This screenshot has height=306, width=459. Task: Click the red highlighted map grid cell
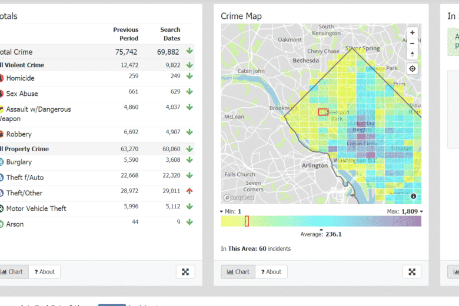point(322,112)
